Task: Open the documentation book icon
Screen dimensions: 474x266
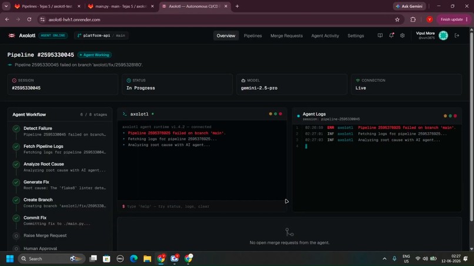Action: [380, 36]
